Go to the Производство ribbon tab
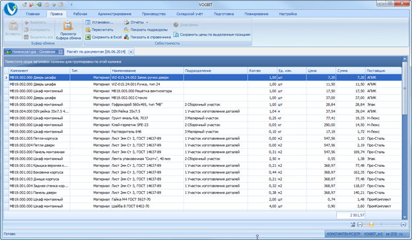The image size is (412, 240). coord(154,14)
